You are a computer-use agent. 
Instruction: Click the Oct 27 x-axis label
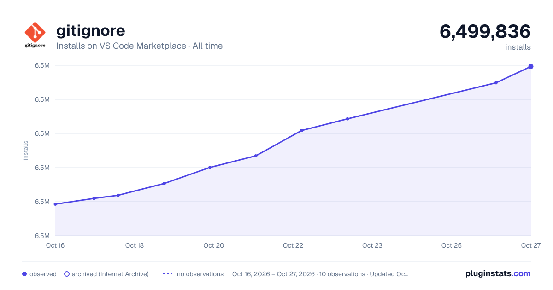point(530,245)
